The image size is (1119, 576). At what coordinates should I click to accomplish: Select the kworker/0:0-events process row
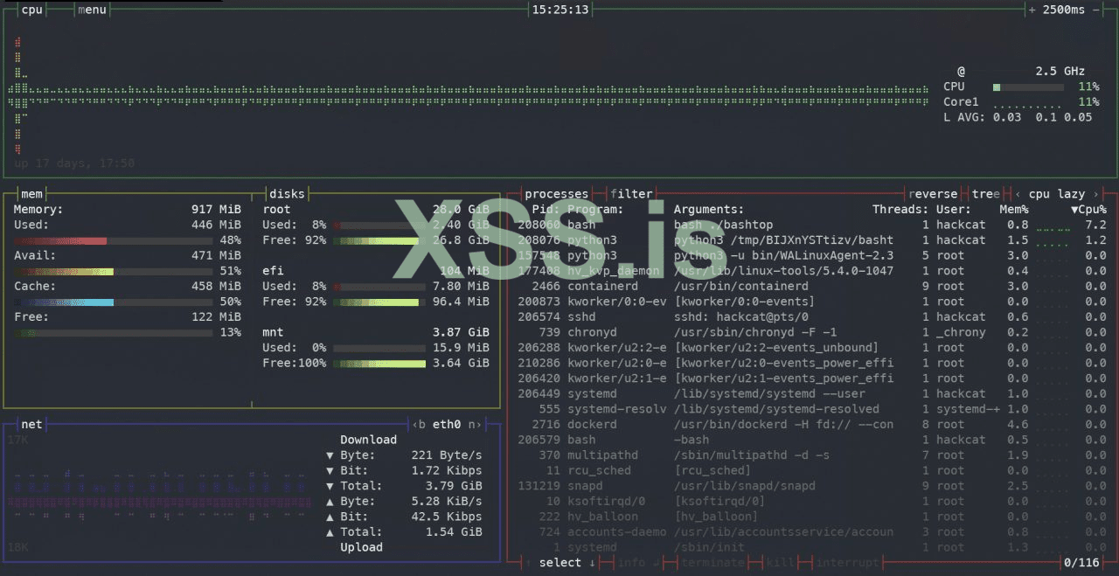[x=812, y=302]
